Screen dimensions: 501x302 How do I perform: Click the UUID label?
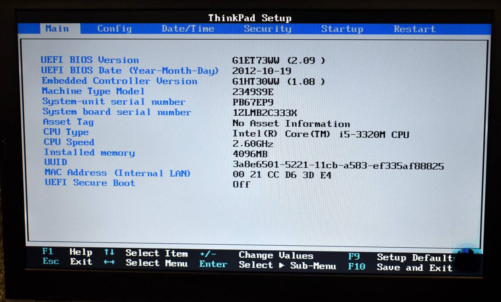tap(56, 162)
